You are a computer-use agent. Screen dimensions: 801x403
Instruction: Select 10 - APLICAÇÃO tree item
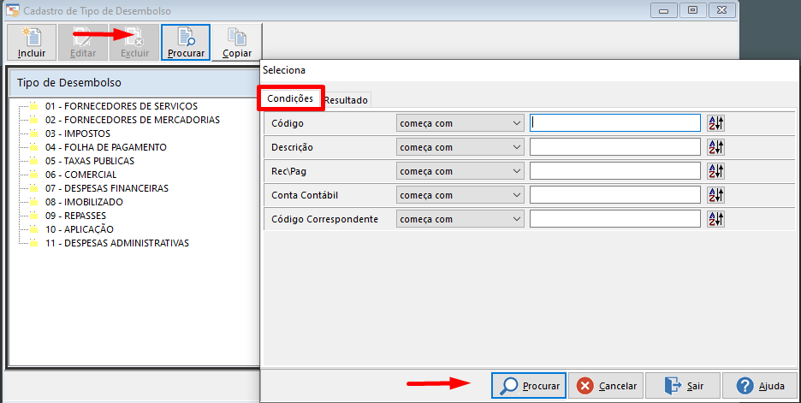[80, 229]
